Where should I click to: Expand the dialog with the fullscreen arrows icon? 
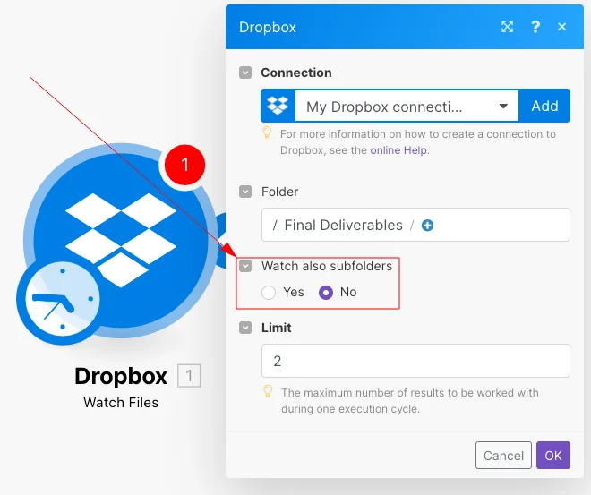[507, 27]
